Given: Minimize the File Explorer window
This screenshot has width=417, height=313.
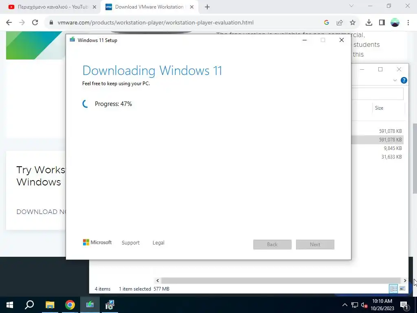Looking at the screenshot, I should point(362,69).
